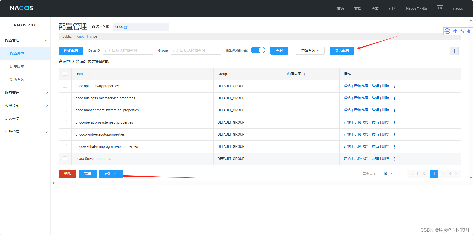Check the cnoc-operation-system-api.properties row
Screen dimensions: 473x235
point(65,122)
